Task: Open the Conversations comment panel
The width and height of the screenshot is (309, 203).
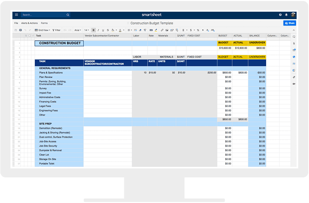Action: (294, 37)
